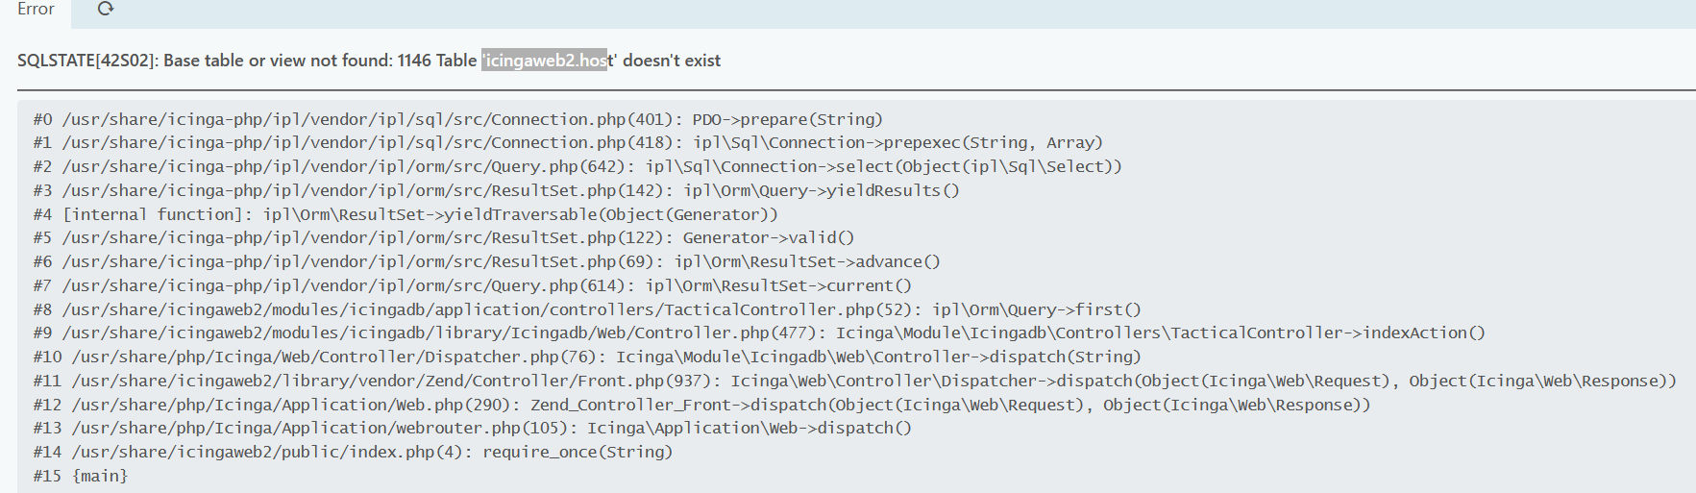Click stack trace line #9 TacticalController->indexAction
The width and height of the screenshot is (1696, 493).
759,333
